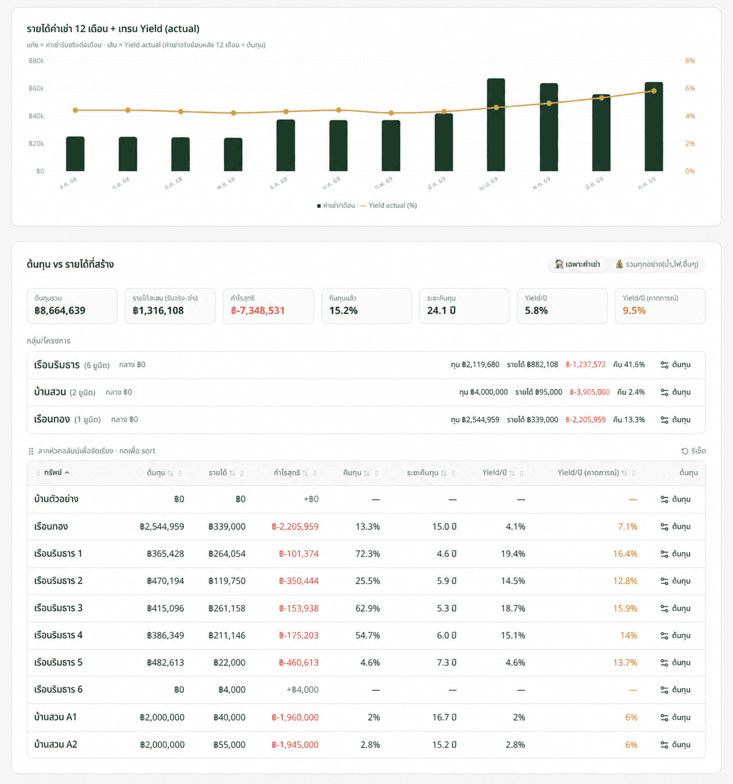The image size is (733, 784).
Task: Click the tallest bar for เม.ย. 69
Action: coord(496,125)
